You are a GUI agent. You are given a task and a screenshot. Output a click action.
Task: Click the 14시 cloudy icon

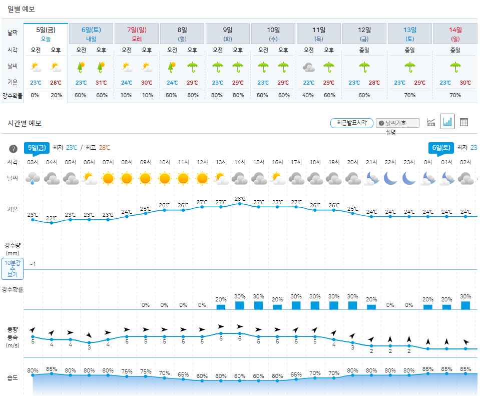(240, 178)
